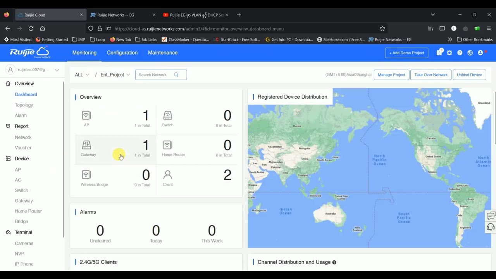Show more bookmarks with the chevron
Screen dimensions: 496x279
450,40
